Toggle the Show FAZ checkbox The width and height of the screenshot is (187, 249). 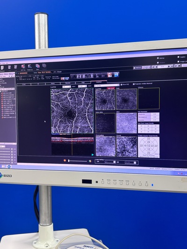click(x=121, y=85)
